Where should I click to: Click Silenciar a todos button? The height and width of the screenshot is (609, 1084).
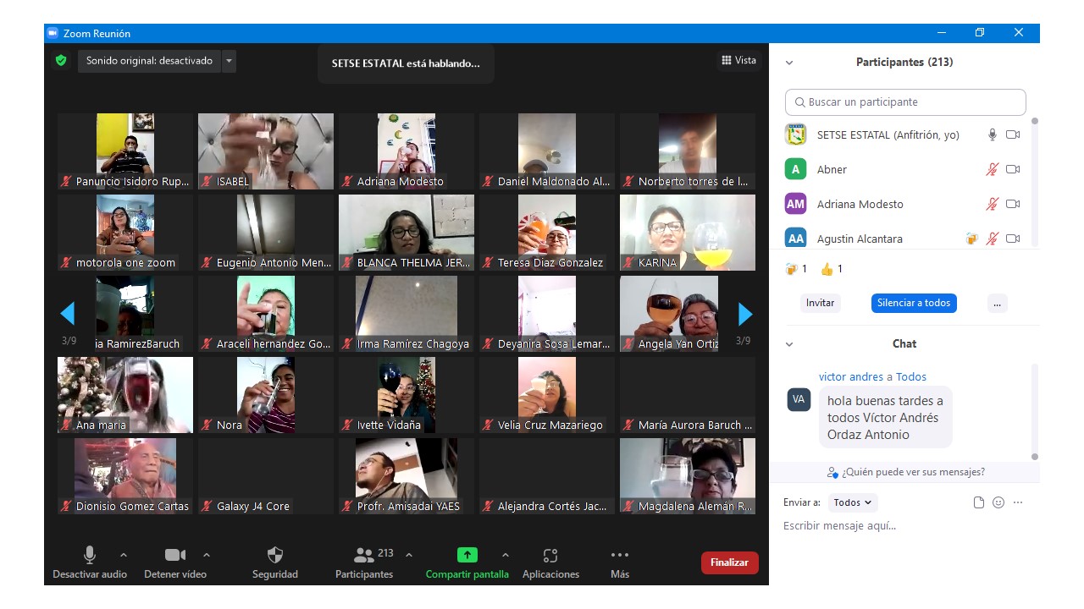click(914, 303)
